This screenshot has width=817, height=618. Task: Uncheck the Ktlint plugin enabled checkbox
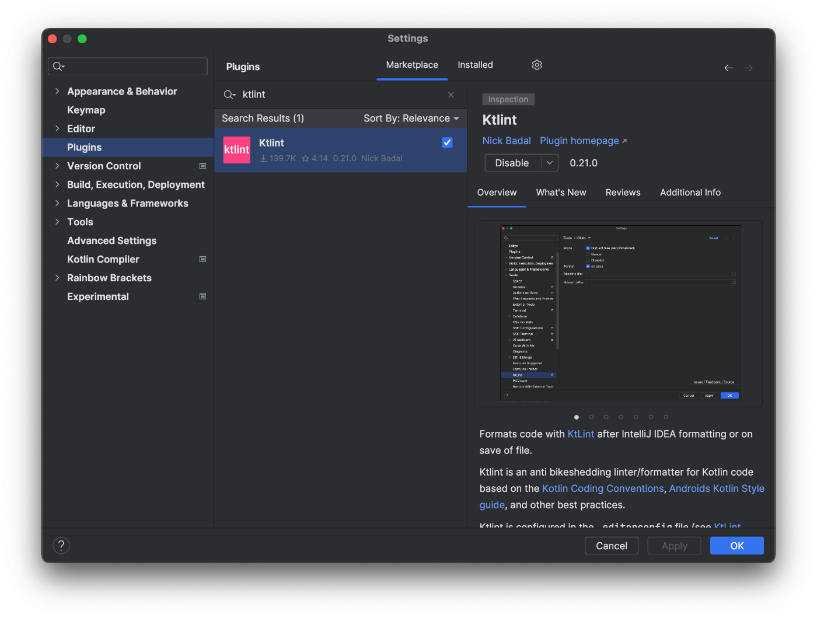pyautogui.click(x=448, y=142)
